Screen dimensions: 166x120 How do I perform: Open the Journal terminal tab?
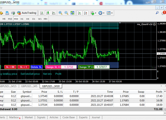(x=96, y=117)
